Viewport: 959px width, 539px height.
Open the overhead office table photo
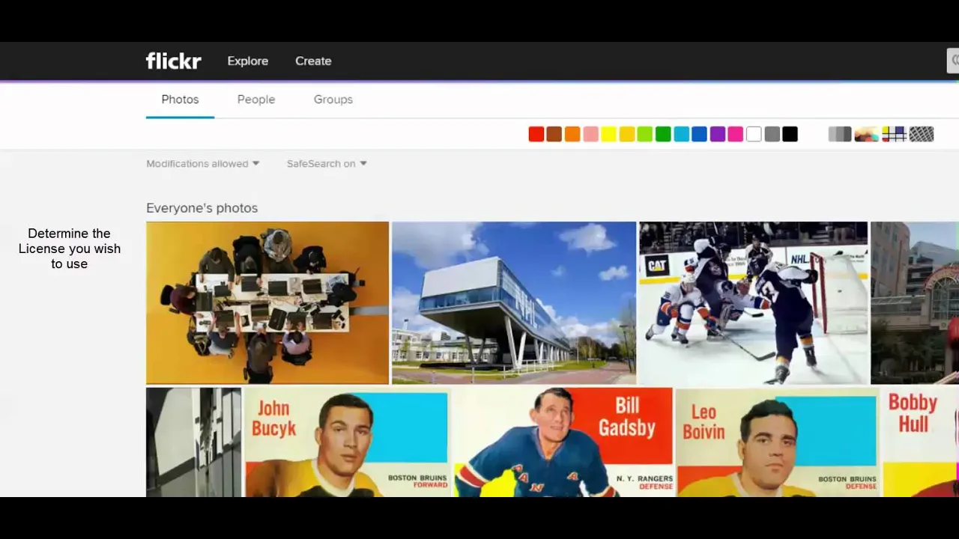[x=267, y=302]
